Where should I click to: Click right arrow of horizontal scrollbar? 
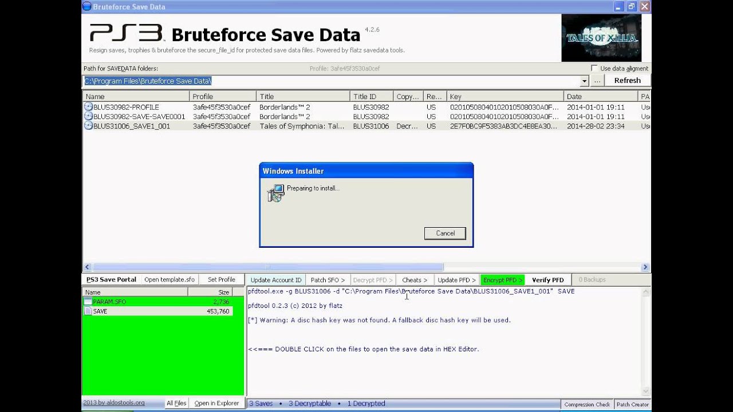click(x=645, y=267)
